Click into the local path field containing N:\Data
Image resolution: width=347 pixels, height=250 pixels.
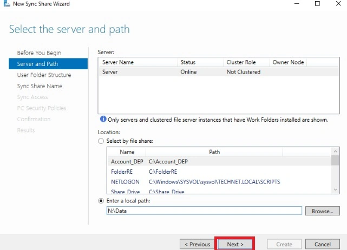(x=204, y=210)
